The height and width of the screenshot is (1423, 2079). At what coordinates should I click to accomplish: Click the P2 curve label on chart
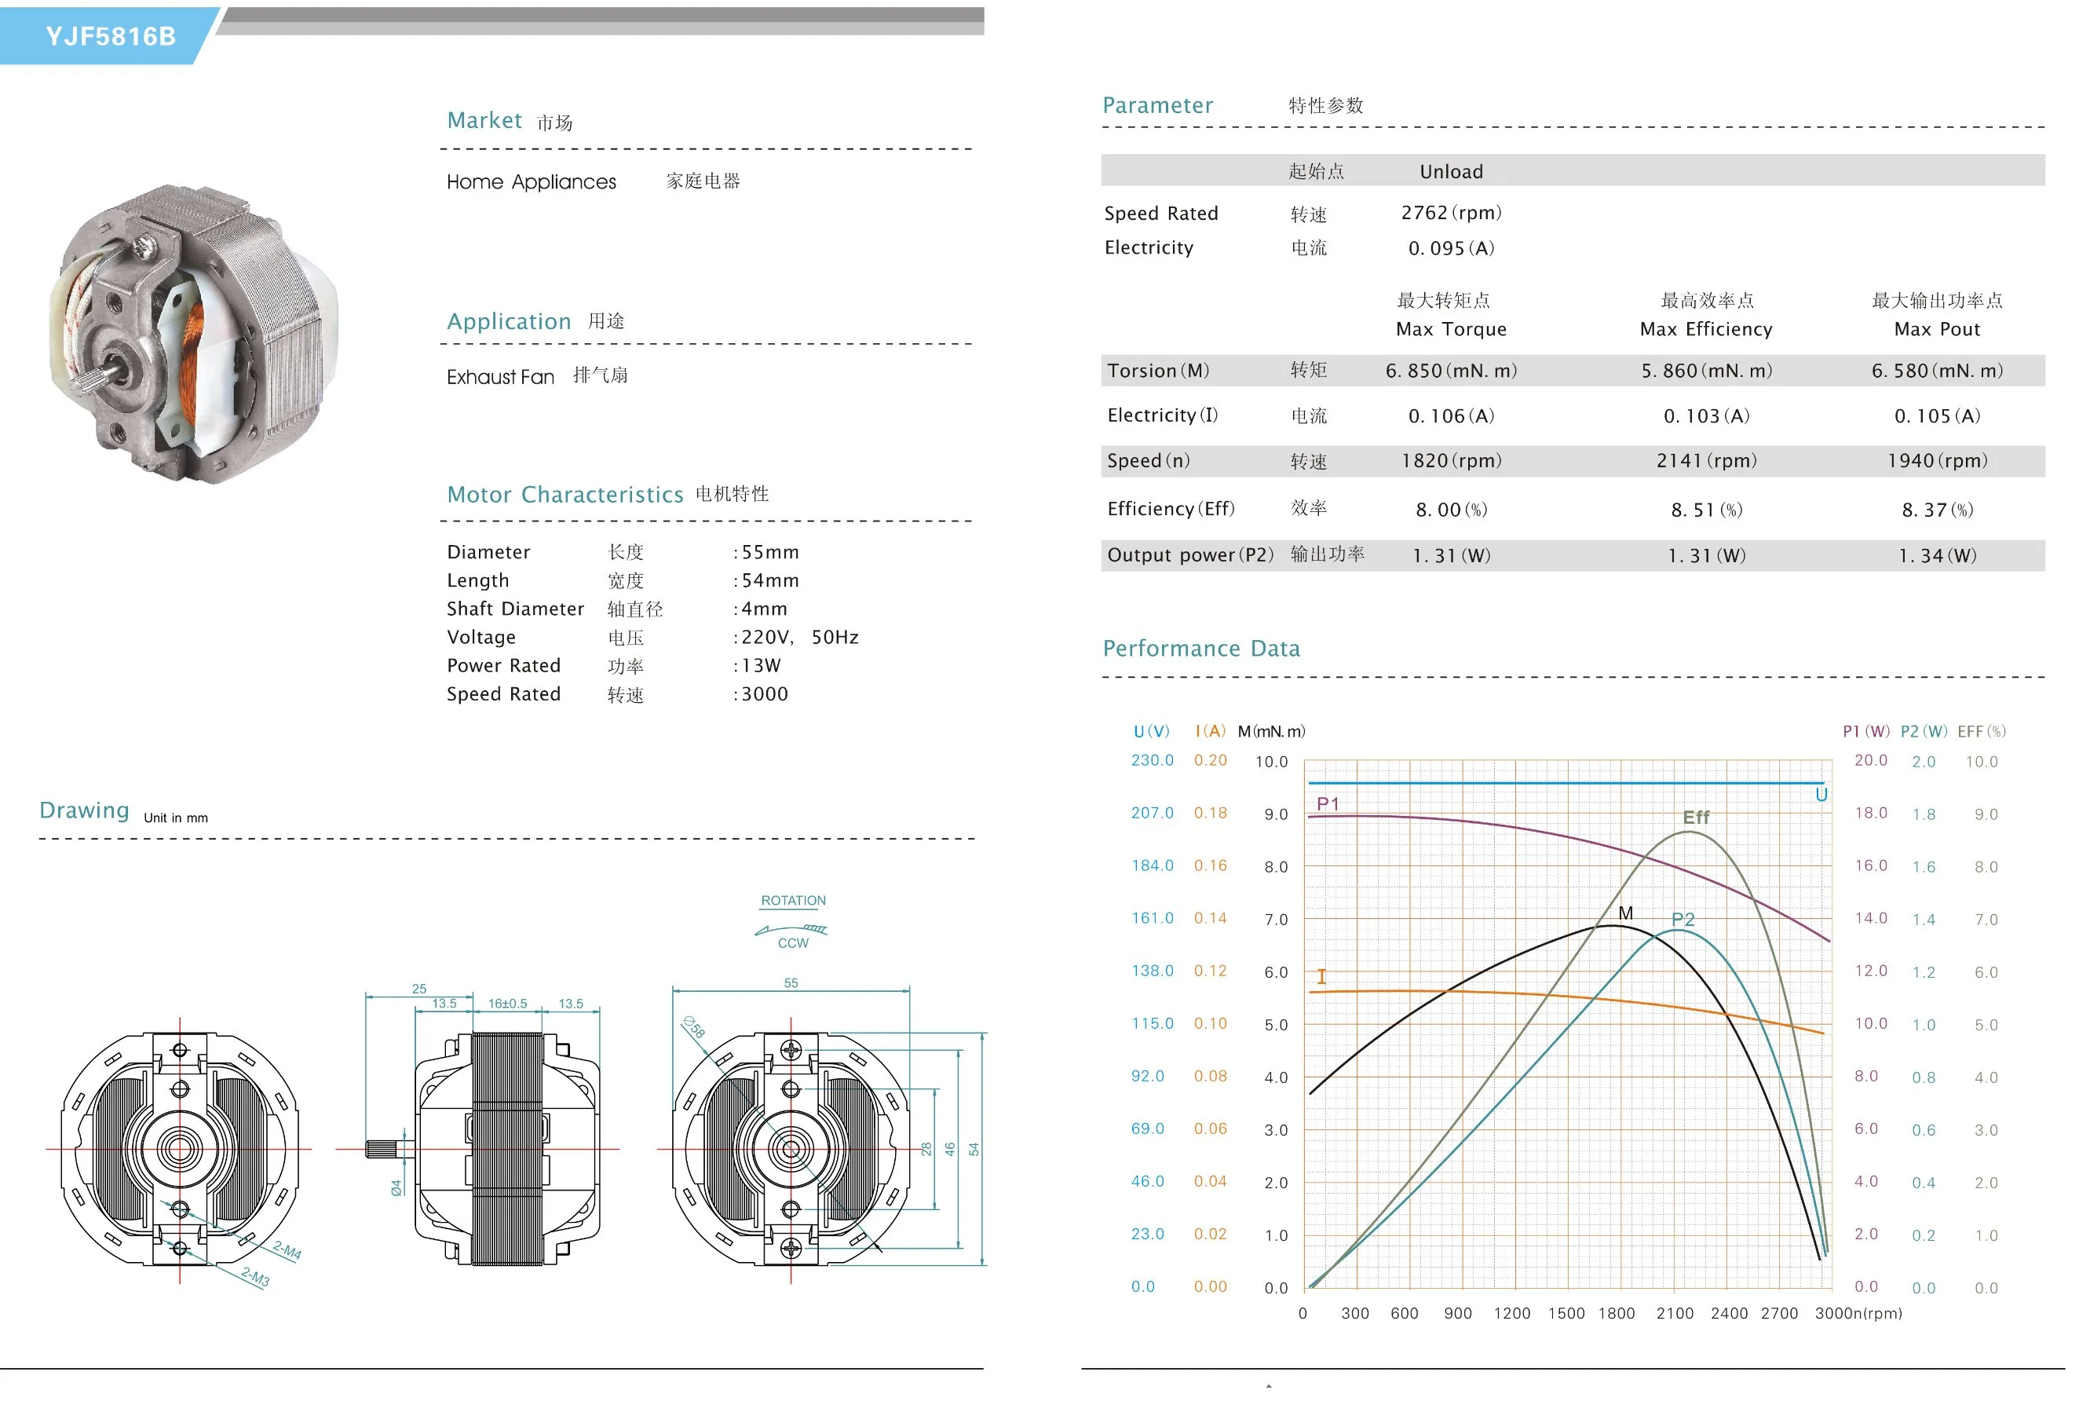(x=1683, y=920)
